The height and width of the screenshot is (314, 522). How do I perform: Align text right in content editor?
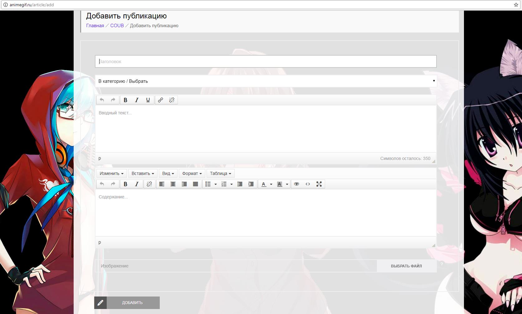click(x=184, y=184)
